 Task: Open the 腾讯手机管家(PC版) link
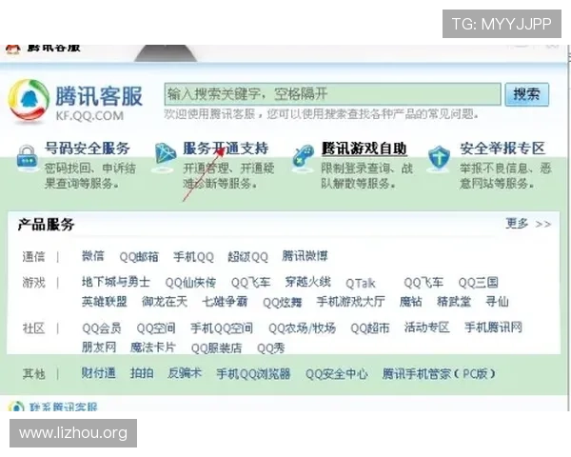coord(439,374)
